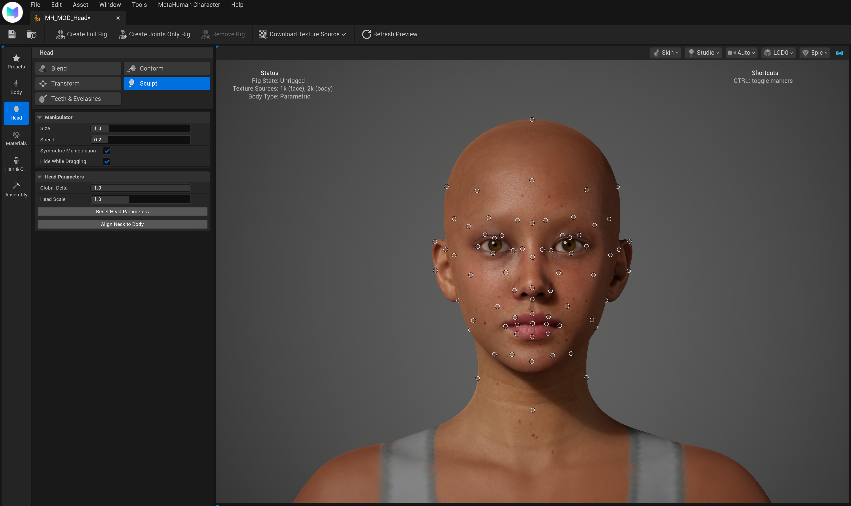Open the Materials panel

pyautogui.click(x=16, y=138)
